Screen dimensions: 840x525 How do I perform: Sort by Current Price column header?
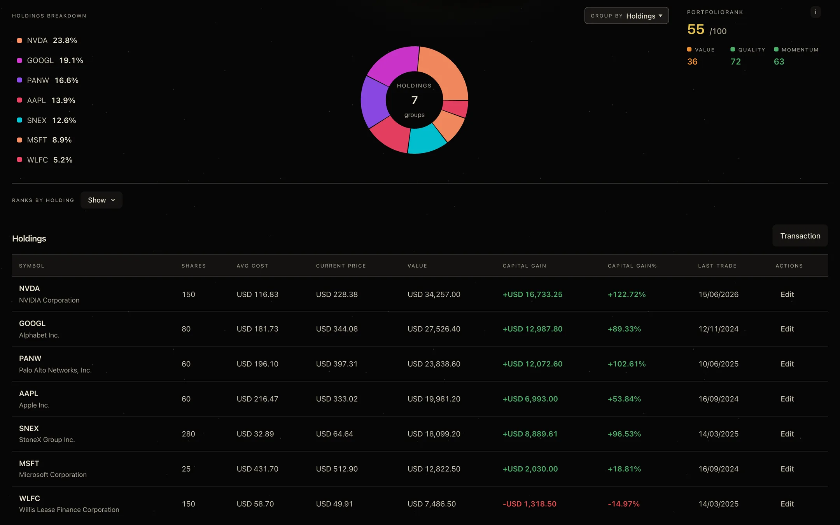[x=341, y=266]
